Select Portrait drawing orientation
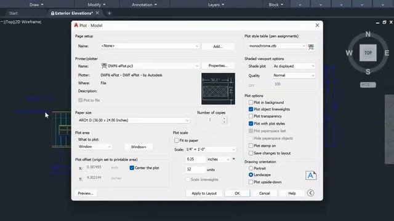This screenshot has width=394, height=221. 251,168
